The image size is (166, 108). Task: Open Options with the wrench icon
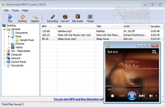(35, 18)
